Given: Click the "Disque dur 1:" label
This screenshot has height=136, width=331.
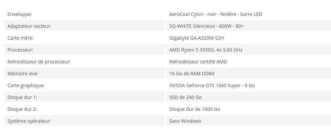Looking at the screenshot, I should pos(22,97).
